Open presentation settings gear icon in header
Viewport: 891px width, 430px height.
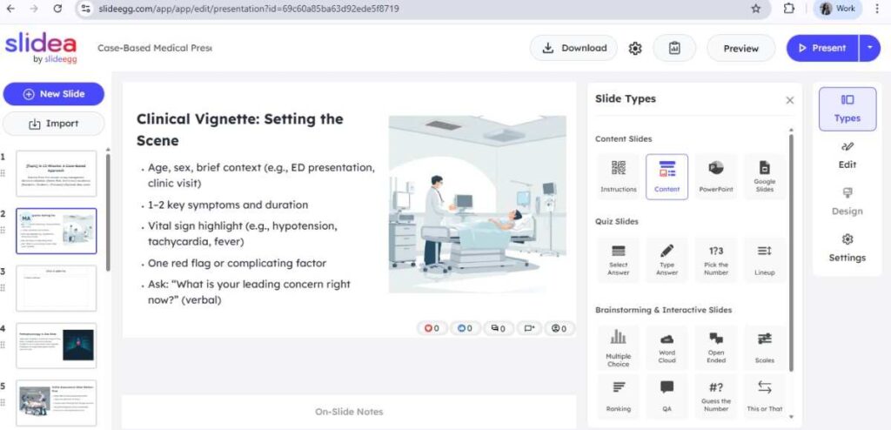coord(634,49)
